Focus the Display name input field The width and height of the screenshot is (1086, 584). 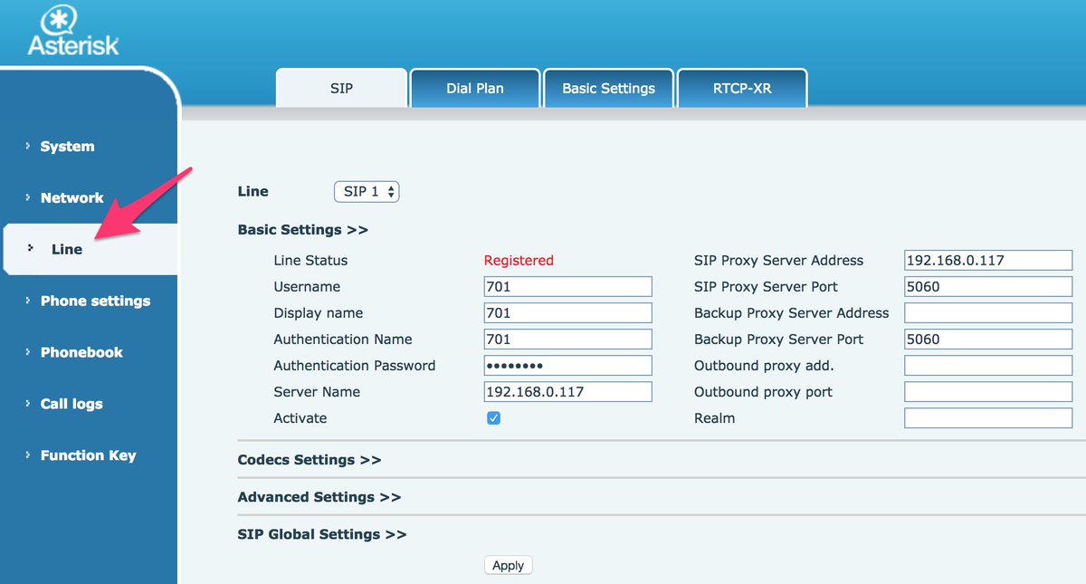pyautogui.click(x=568, y=313)
